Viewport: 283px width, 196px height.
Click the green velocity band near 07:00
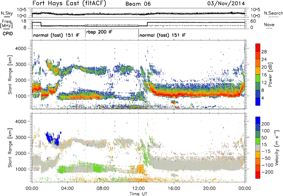click(98, 168)
